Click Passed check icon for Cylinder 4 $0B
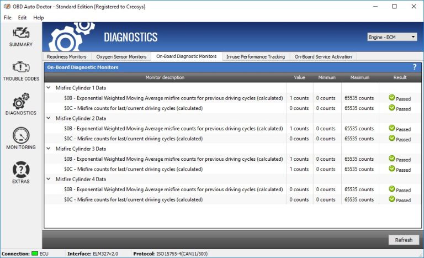 click(391, 189)
